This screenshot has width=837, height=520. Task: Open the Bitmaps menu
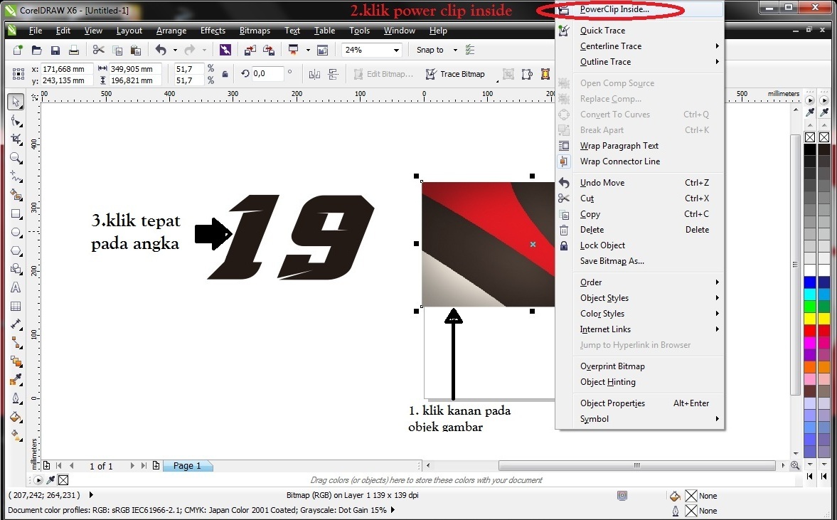[254, 30]
